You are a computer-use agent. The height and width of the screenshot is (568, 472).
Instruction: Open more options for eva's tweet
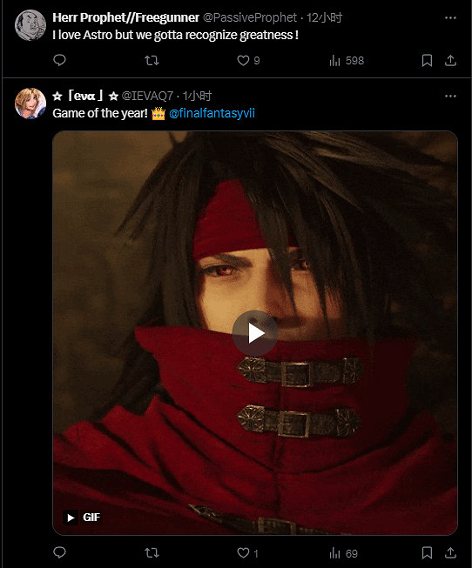(450, 96)
